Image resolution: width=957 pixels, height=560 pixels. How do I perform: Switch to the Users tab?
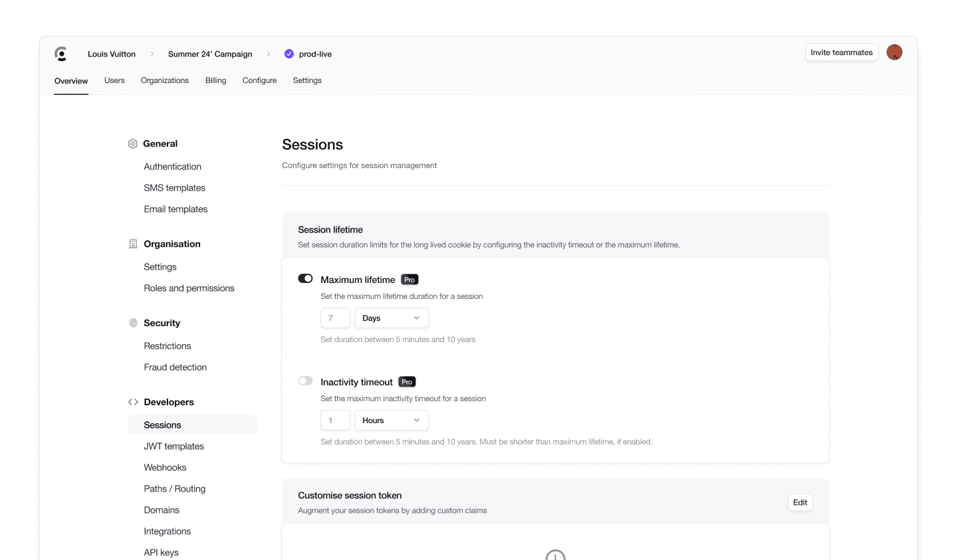[114, 80]
